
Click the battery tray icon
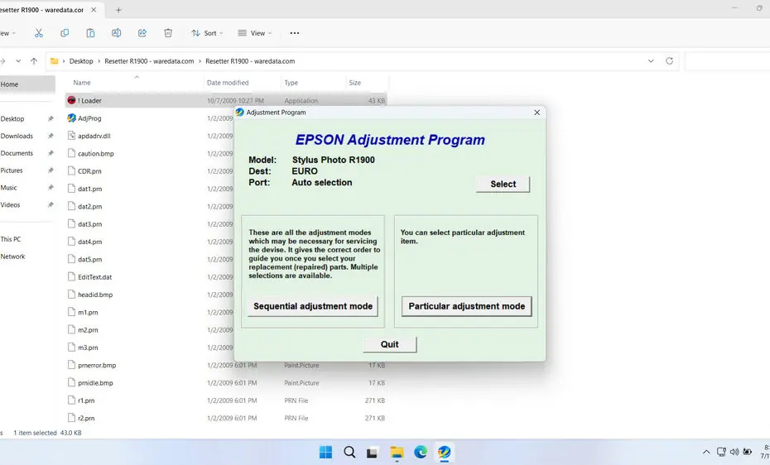click(748, 452)
